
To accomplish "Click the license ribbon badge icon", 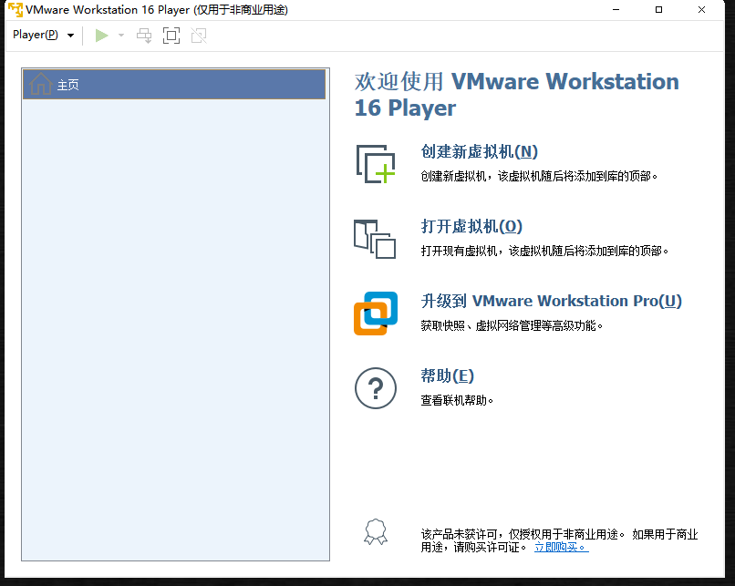I will tap(376, 531).
